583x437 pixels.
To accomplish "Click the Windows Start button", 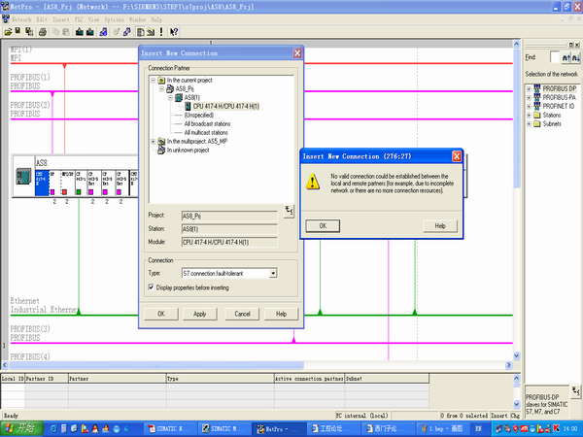I will point(21,429).
